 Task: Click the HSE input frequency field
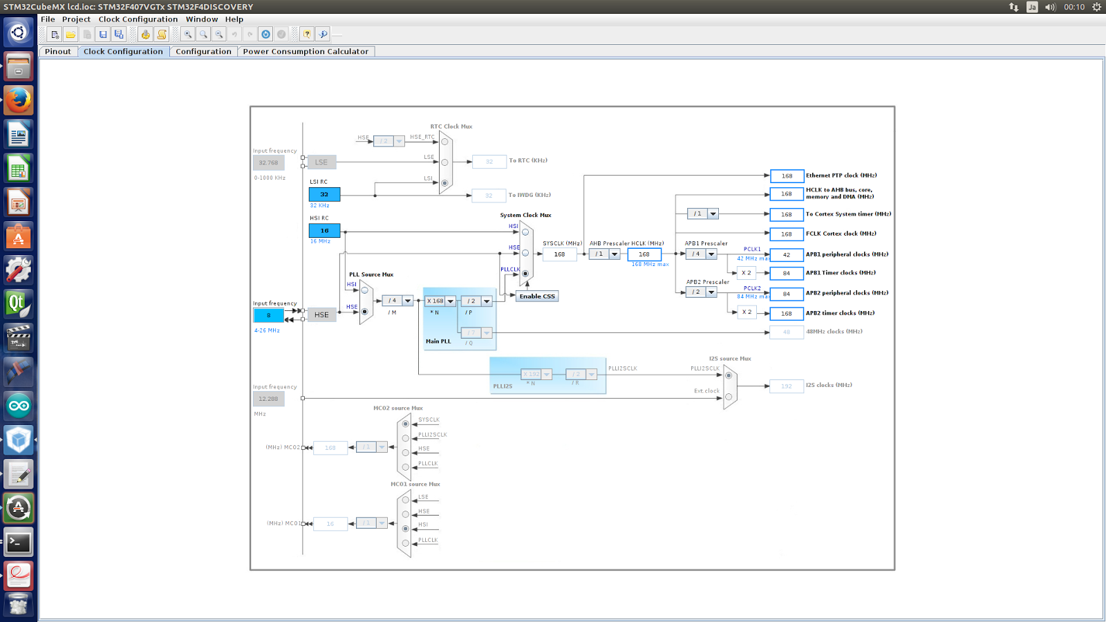268,315
